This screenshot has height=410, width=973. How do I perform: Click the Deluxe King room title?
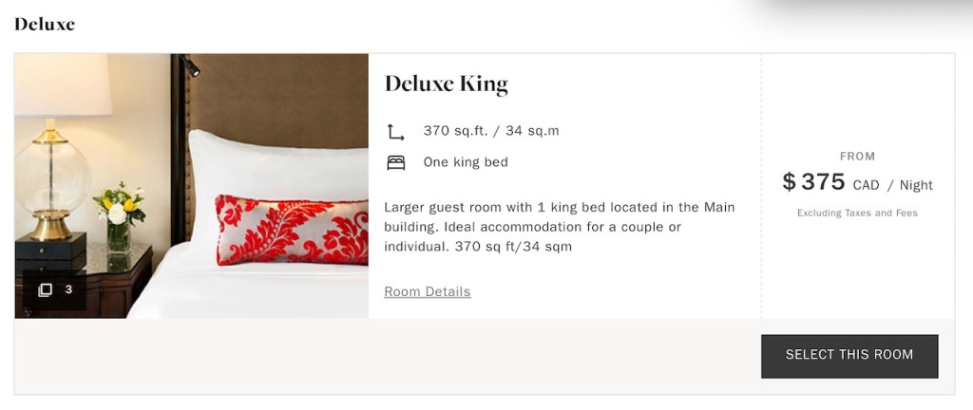pyautogui.click(x=446, y=84)
